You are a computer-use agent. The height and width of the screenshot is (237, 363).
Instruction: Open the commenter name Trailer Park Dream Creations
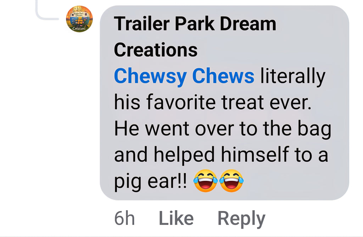[195, 37]
